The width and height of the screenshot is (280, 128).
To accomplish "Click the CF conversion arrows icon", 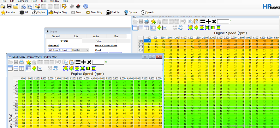I will 64,7.
